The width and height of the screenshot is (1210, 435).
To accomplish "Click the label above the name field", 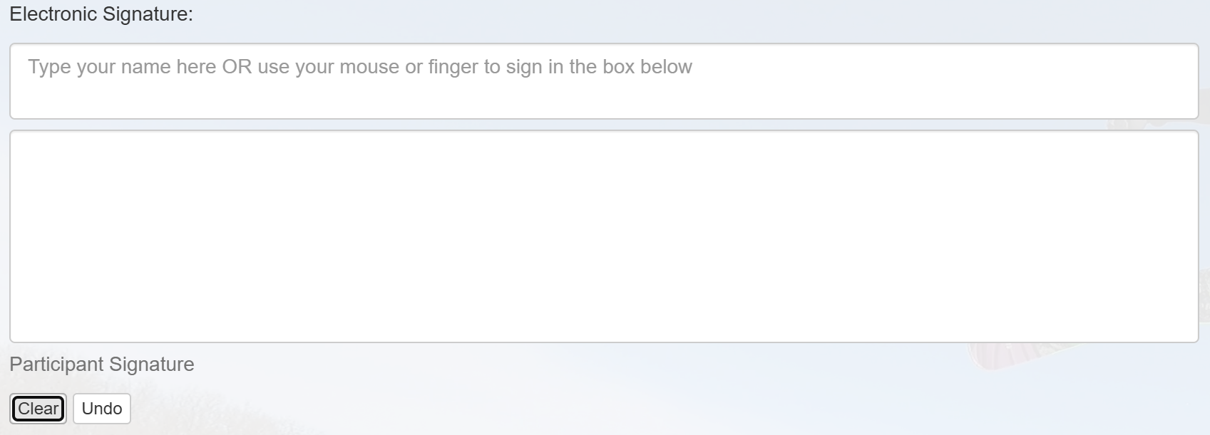I will (x=101, y=14).
